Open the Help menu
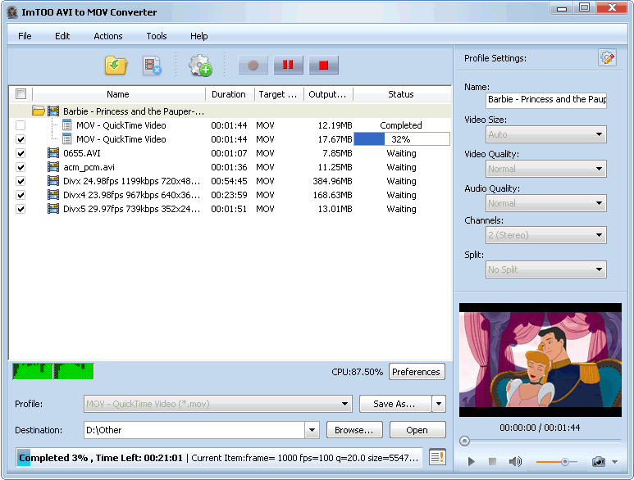This screenshot has height=480, width=634. tap(199, 36)
